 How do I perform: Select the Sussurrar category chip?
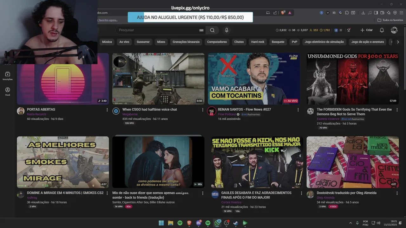[x=143, y=42]
